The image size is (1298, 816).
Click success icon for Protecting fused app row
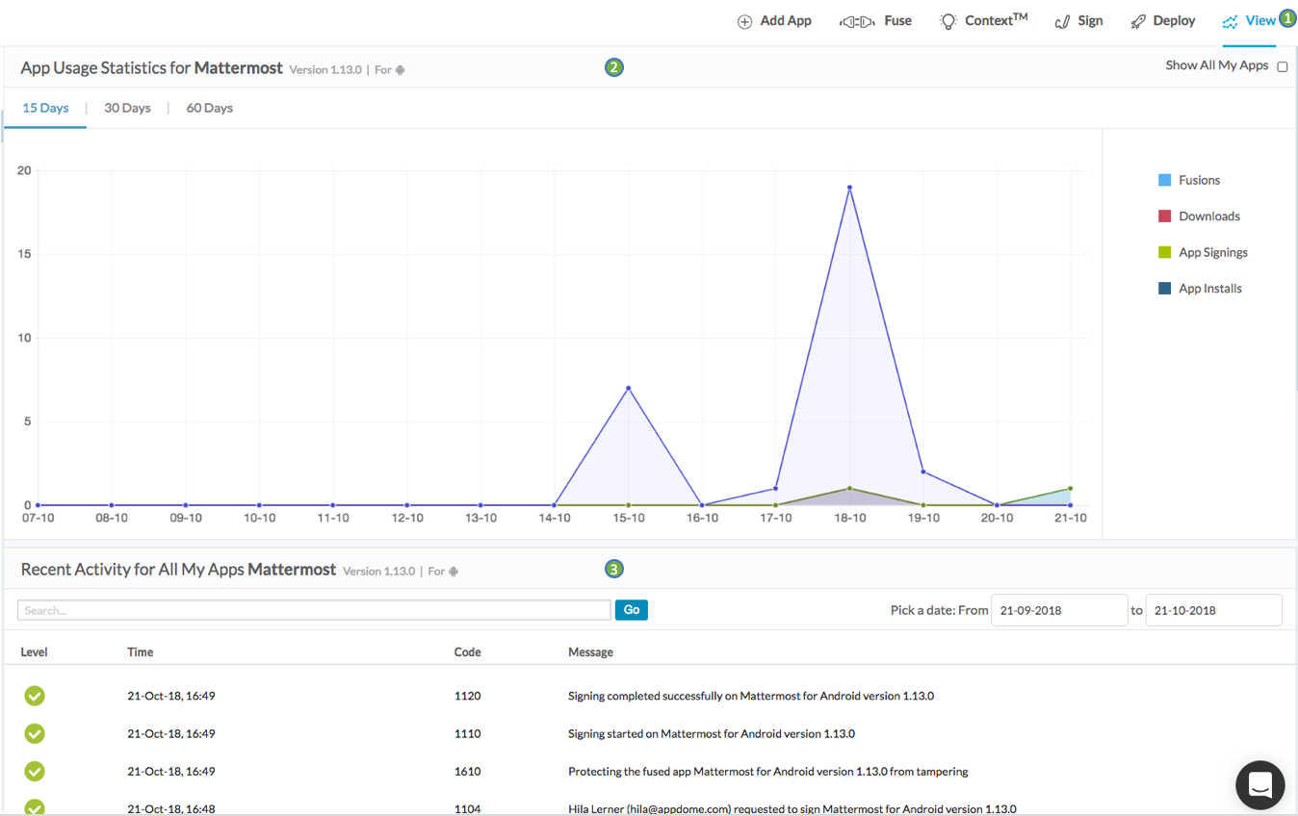tap(35, 771)
